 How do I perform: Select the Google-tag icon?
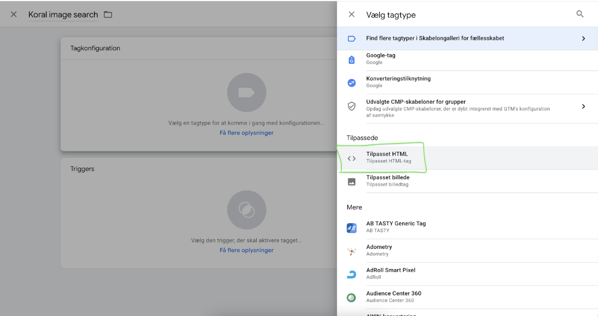point(351,59)
